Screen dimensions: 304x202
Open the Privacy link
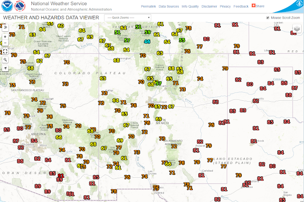coord(225,6)
